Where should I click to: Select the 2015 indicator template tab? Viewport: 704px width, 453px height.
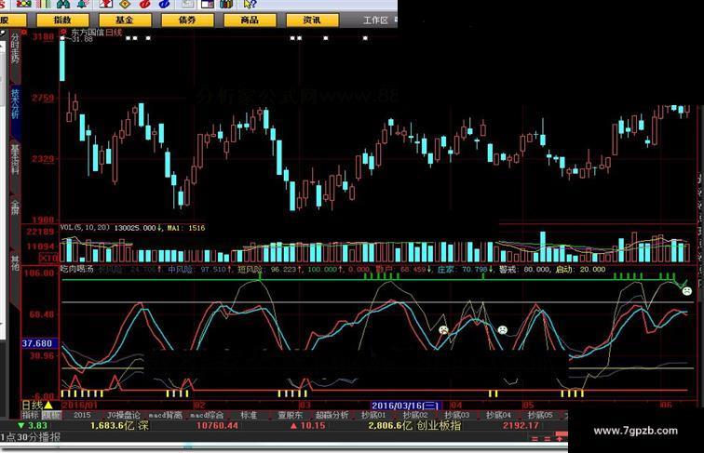(82, 415)
